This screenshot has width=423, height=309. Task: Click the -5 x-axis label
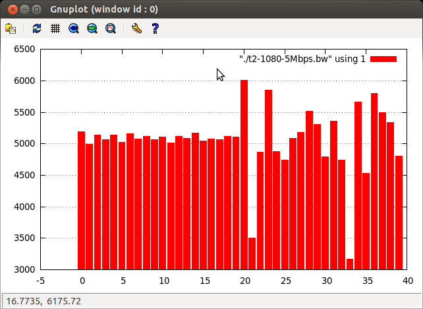pyautogui.click(x=41, y=281)
